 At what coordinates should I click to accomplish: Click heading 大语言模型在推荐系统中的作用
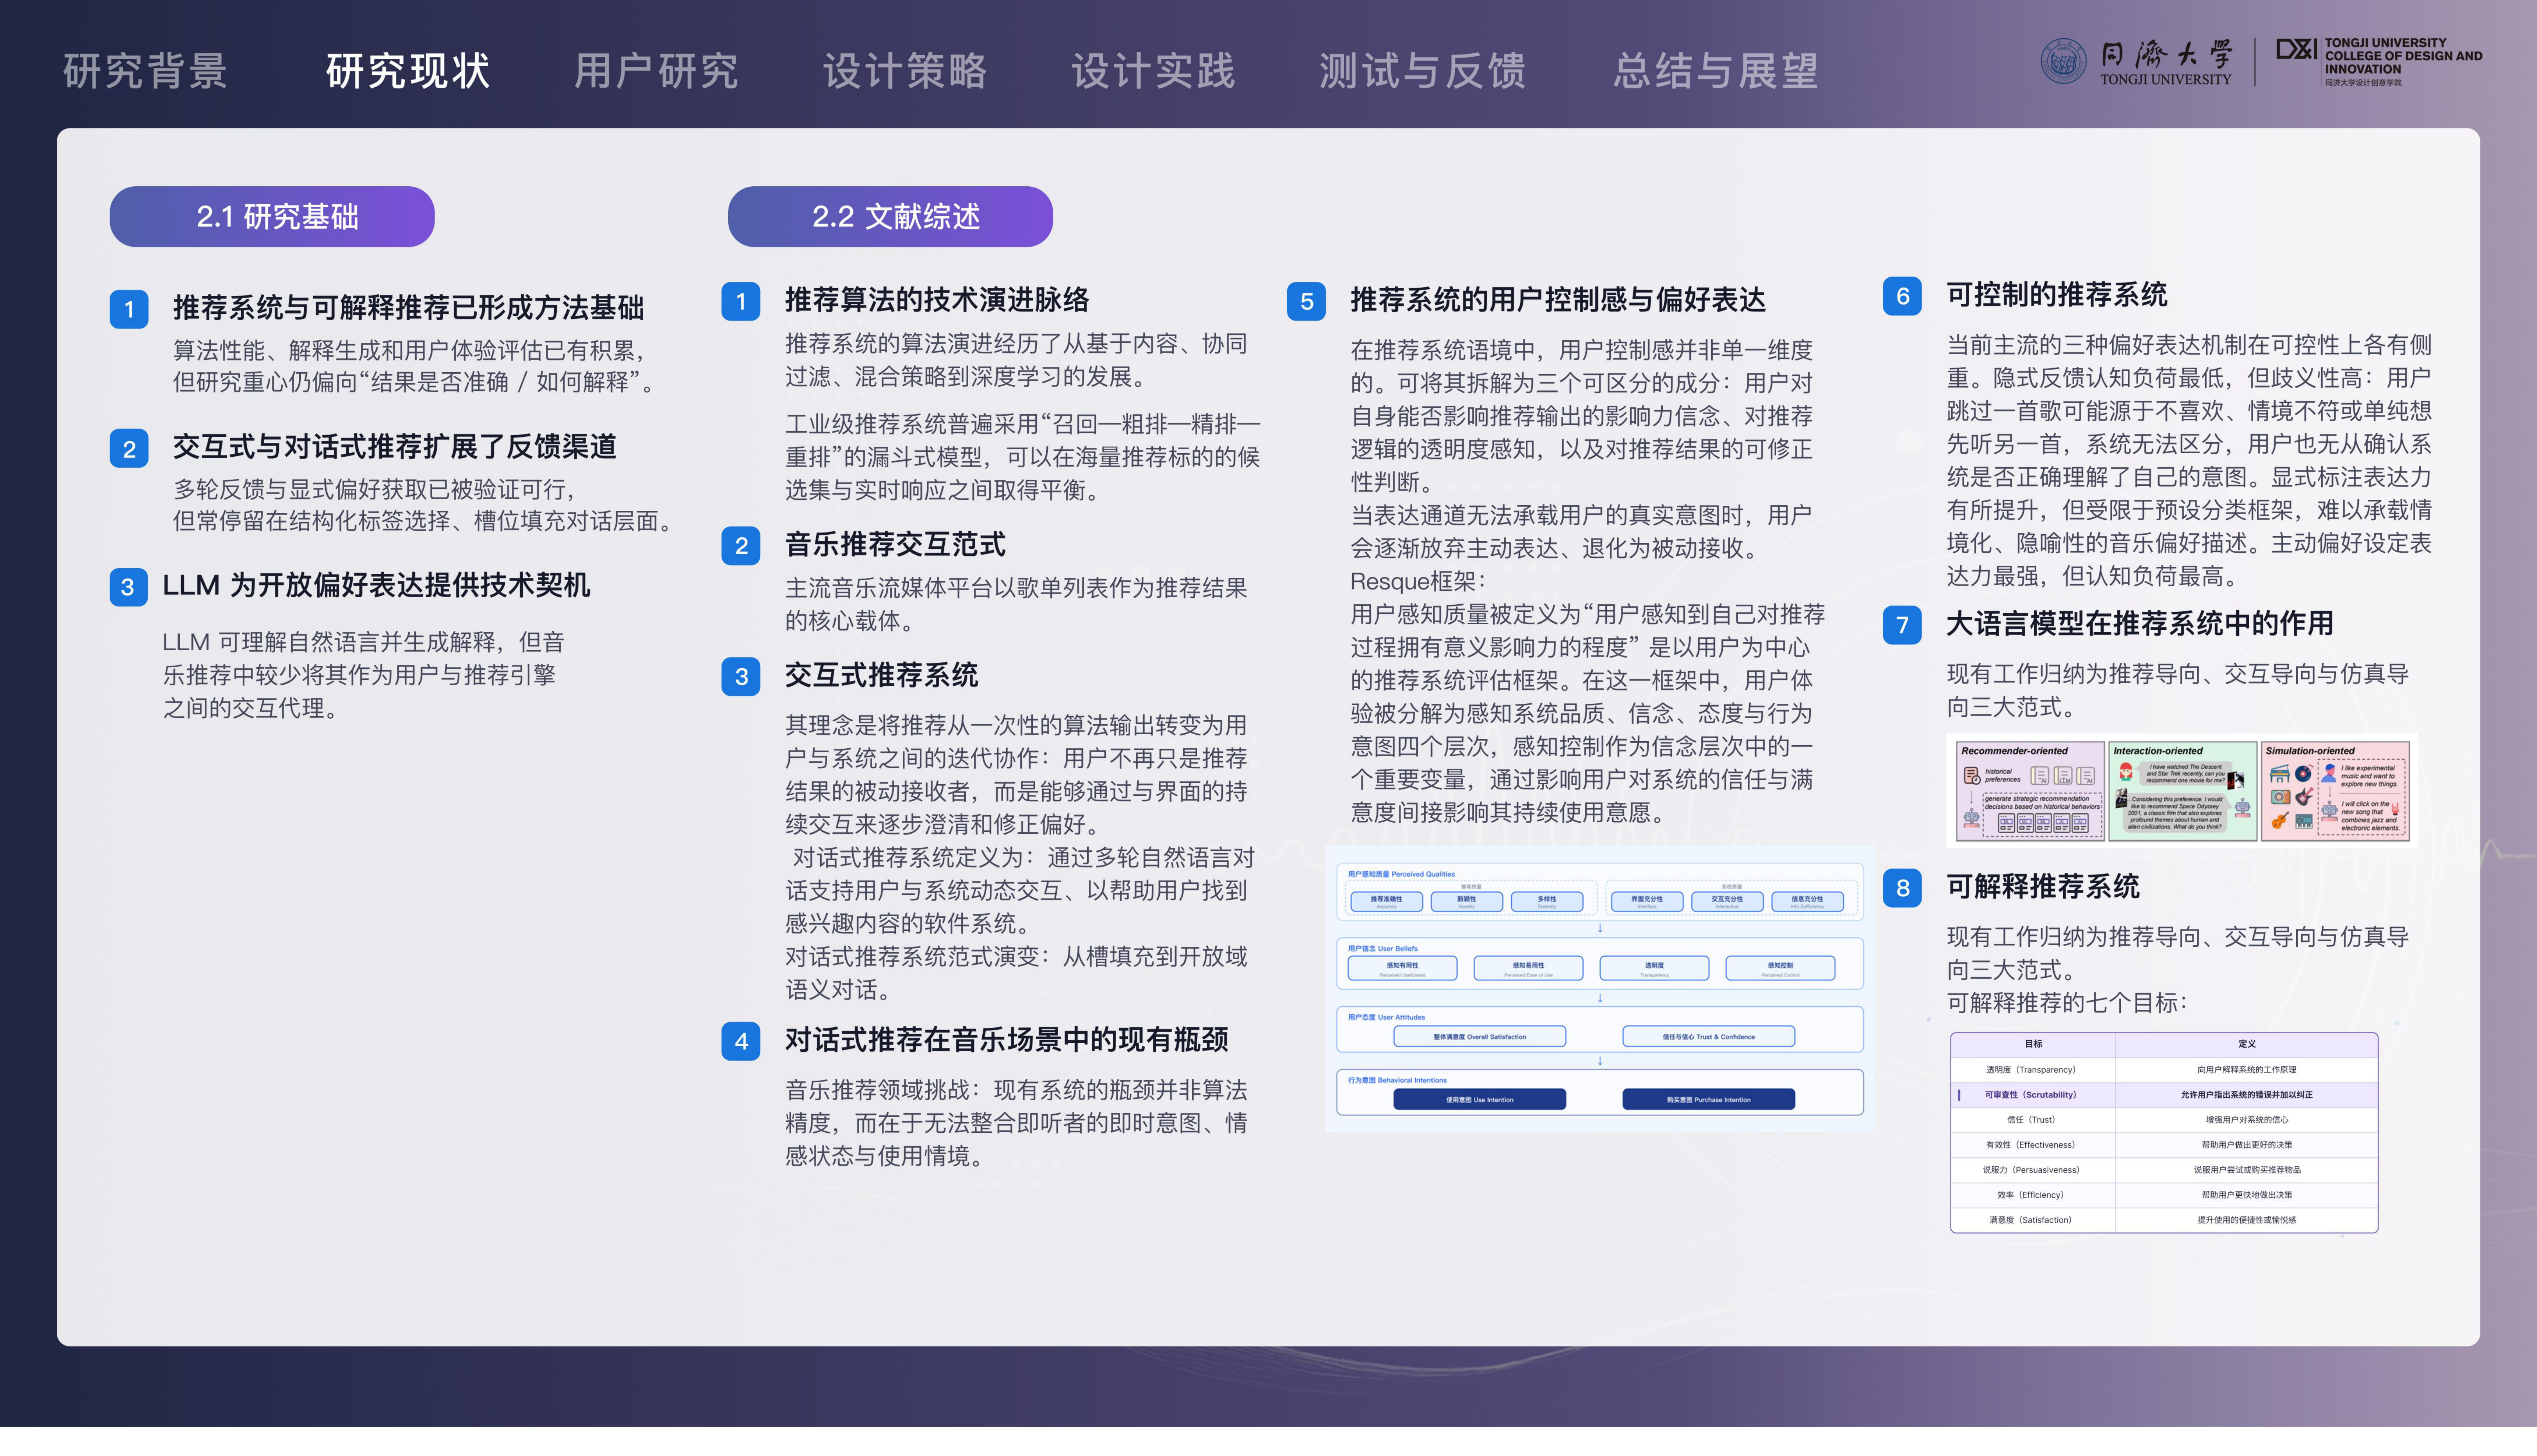2140,624
